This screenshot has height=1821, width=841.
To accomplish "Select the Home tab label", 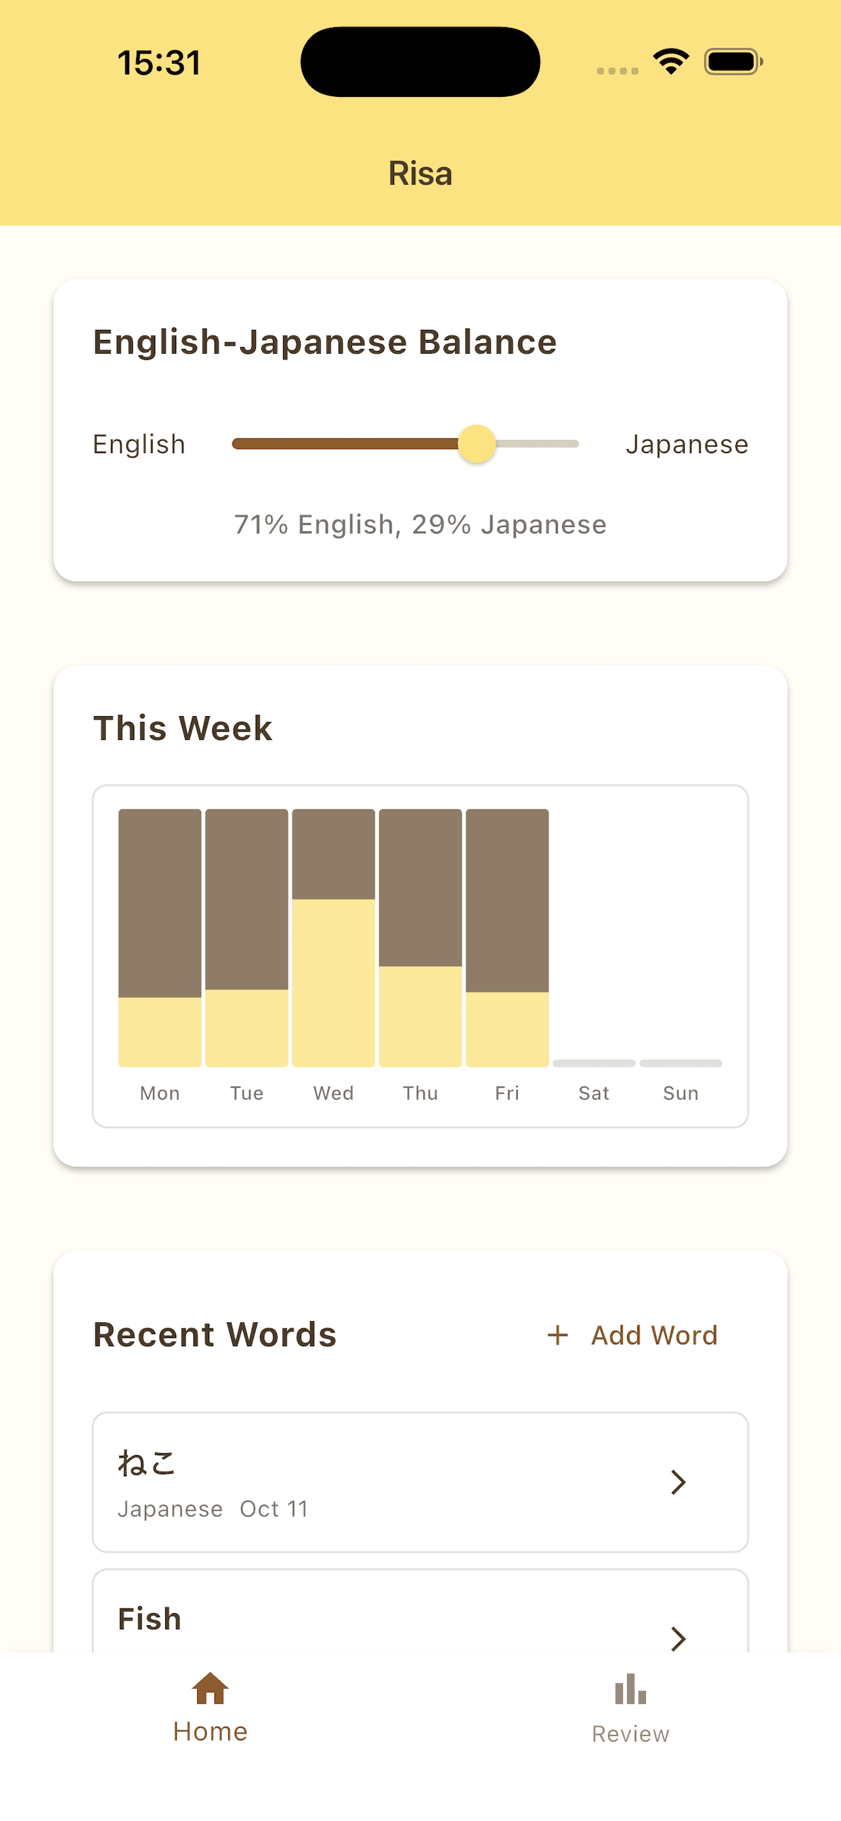I will pos(210,1731).
